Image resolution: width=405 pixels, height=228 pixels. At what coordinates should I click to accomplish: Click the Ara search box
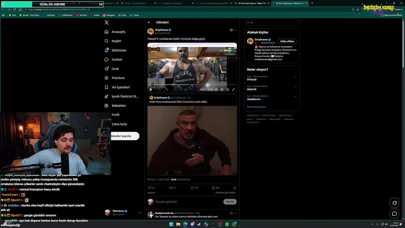pos(272,22)
